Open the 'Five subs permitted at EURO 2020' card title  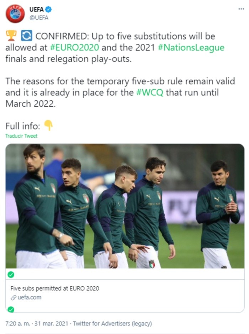(55, 288)
